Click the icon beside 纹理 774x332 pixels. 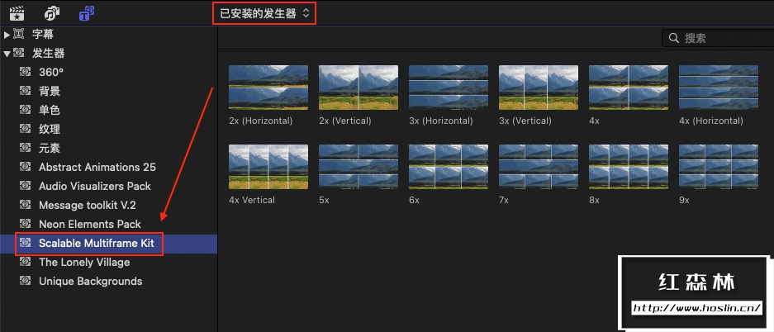point(25,129)
